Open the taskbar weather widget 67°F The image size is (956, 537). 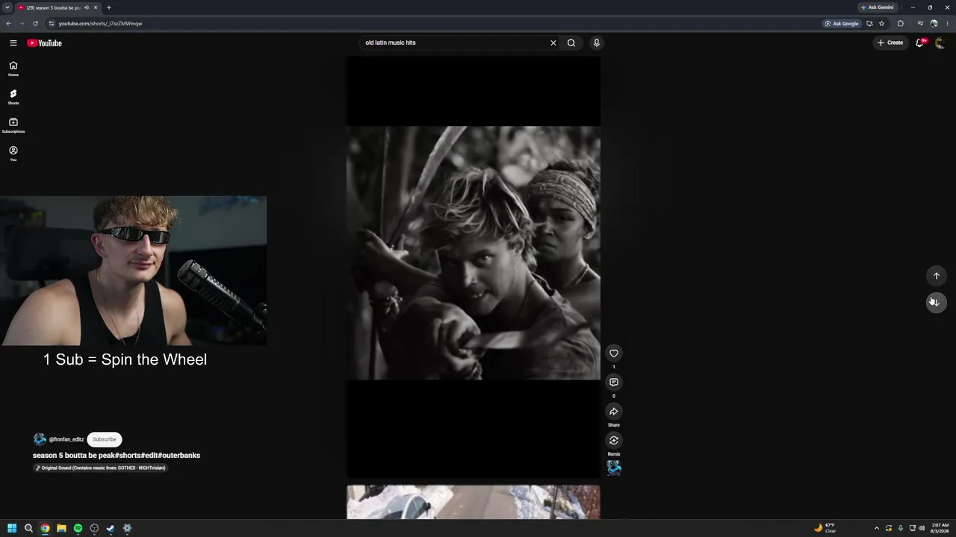tap(825, 528)
